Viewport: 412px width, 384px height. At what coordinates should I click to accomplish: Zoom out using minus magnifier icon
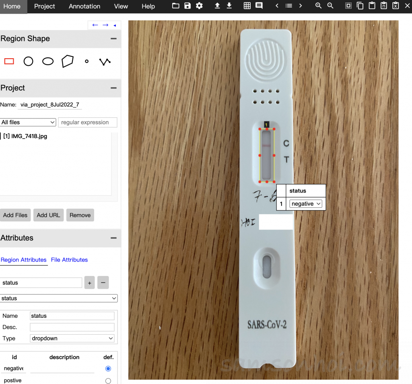pyautogui.click(x=330, y=6)
